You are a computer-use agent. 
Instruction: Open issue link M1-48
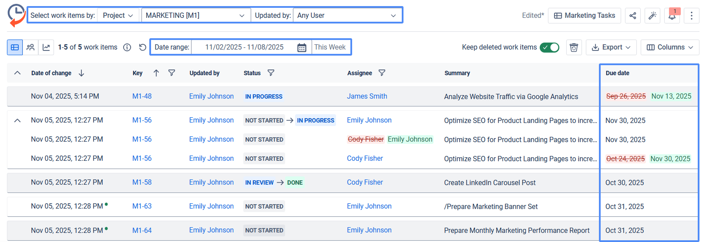[x=142, y=96]
